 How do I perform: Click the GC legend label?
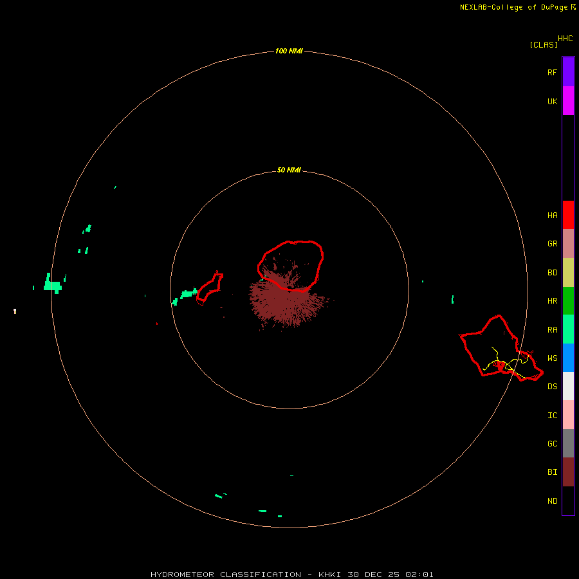(x=552, y=444)
